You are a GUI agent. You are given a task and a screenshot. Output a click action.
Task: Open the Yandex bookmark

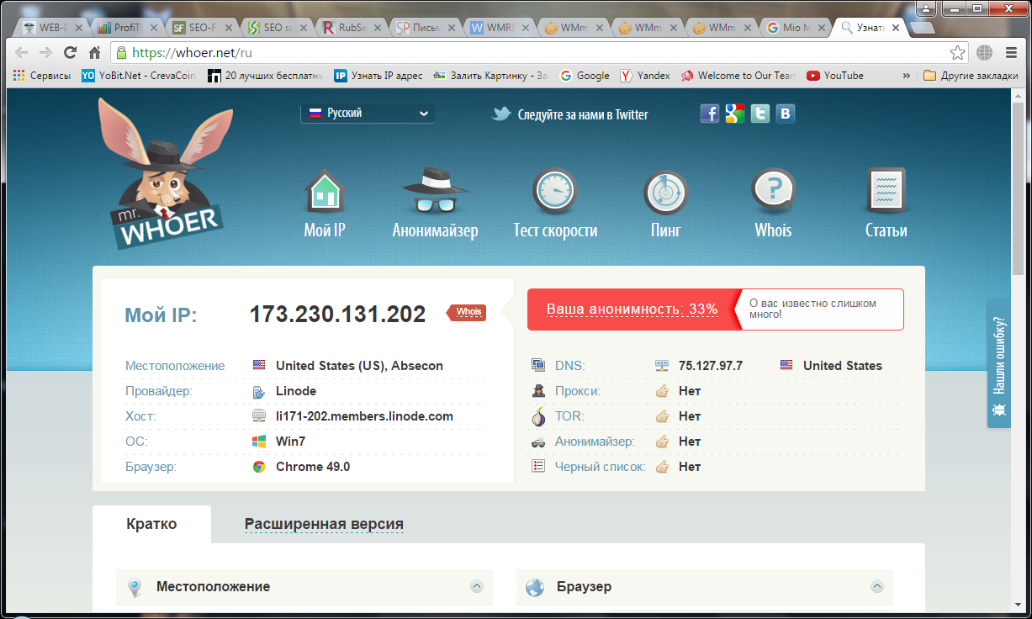coord(645,75)
